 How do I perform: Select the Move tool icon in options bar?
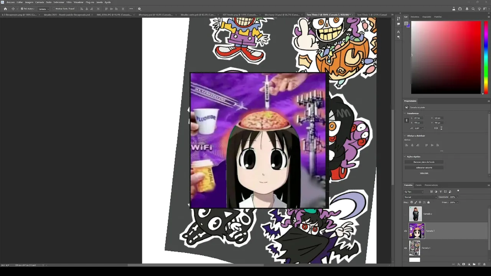pos(13,9)
